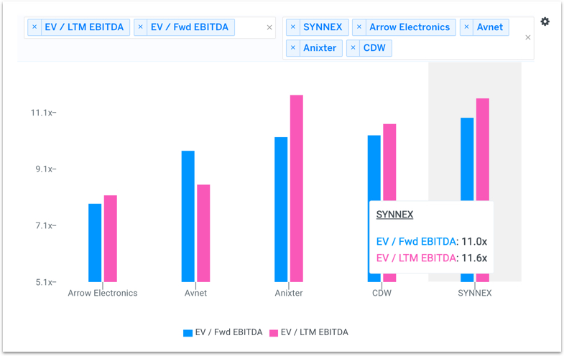Click EV / Fwd EBITDA legend label
The image size is (564, 356).
pyautogui.click(x=228, y=332)
